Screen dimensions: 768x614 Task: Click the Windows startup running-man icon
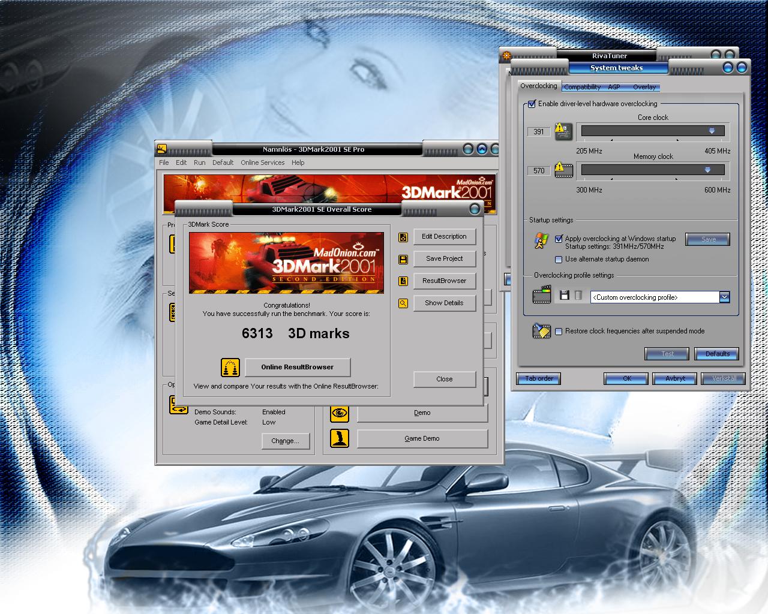point(541,240)
